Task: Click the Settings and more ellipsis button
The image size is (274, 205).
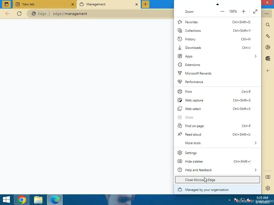Action: tap(266, 14)
